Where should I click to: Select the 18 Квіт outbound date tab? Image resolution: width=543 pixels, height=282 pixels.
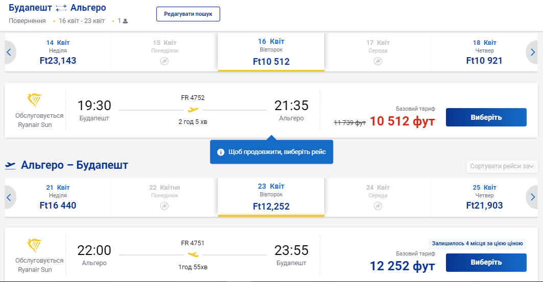[x=484, y=53]
